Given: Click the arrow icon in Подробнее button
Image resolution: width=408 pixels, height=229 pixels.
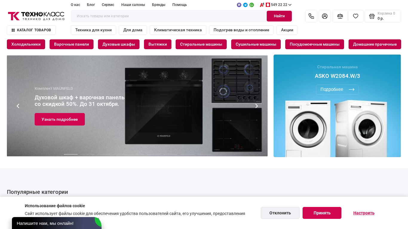Looking at the screenshot, I should (x=352, y=89).
